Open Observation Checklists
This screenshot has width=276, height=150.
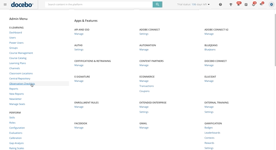pos(22,84)
